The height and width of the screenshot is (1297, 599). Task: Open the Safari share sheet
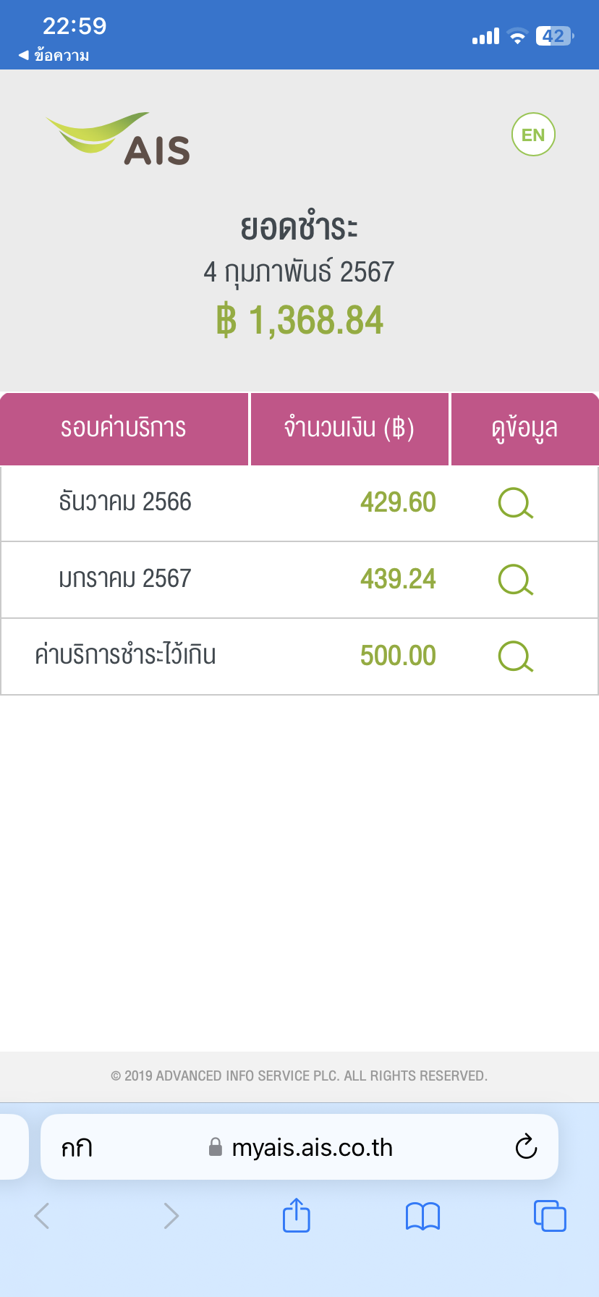pos(296,1215)
